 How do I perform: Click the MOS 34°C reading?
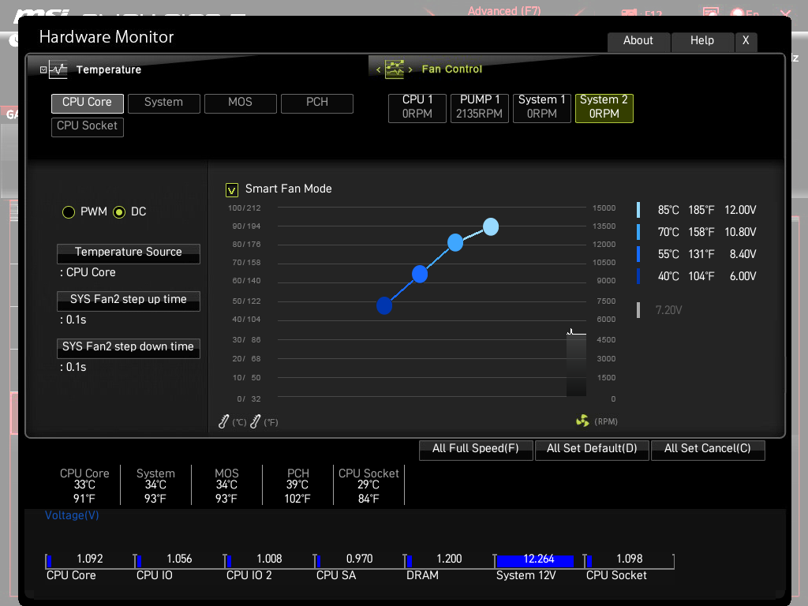[x=226, y=485]
